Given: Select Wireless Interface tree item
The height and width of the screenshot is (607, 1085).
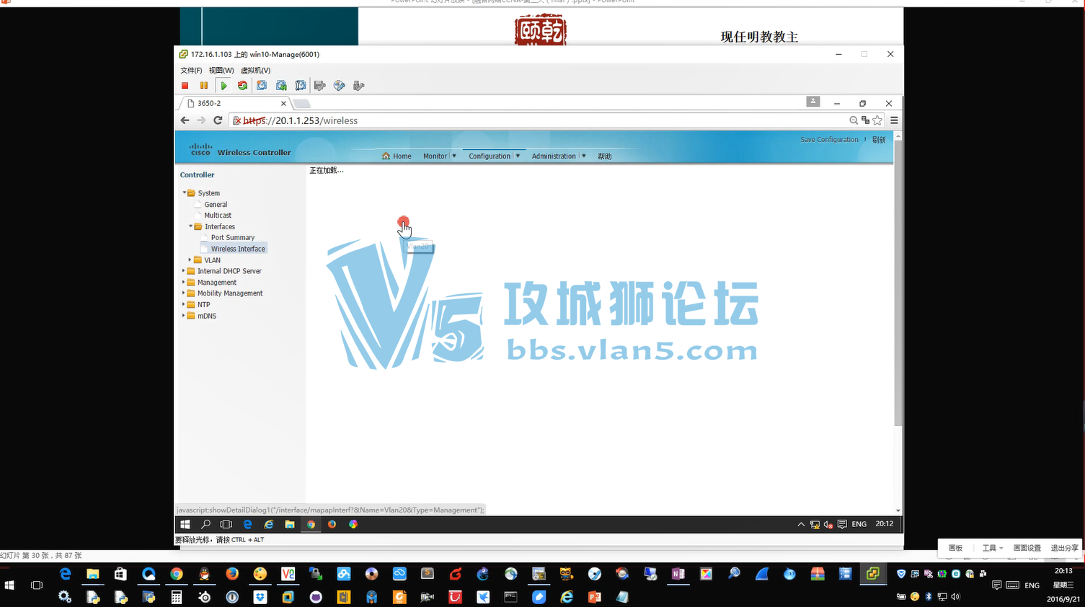Looking at the screenshot, I should pyautogui.click(x=238, y=249).
